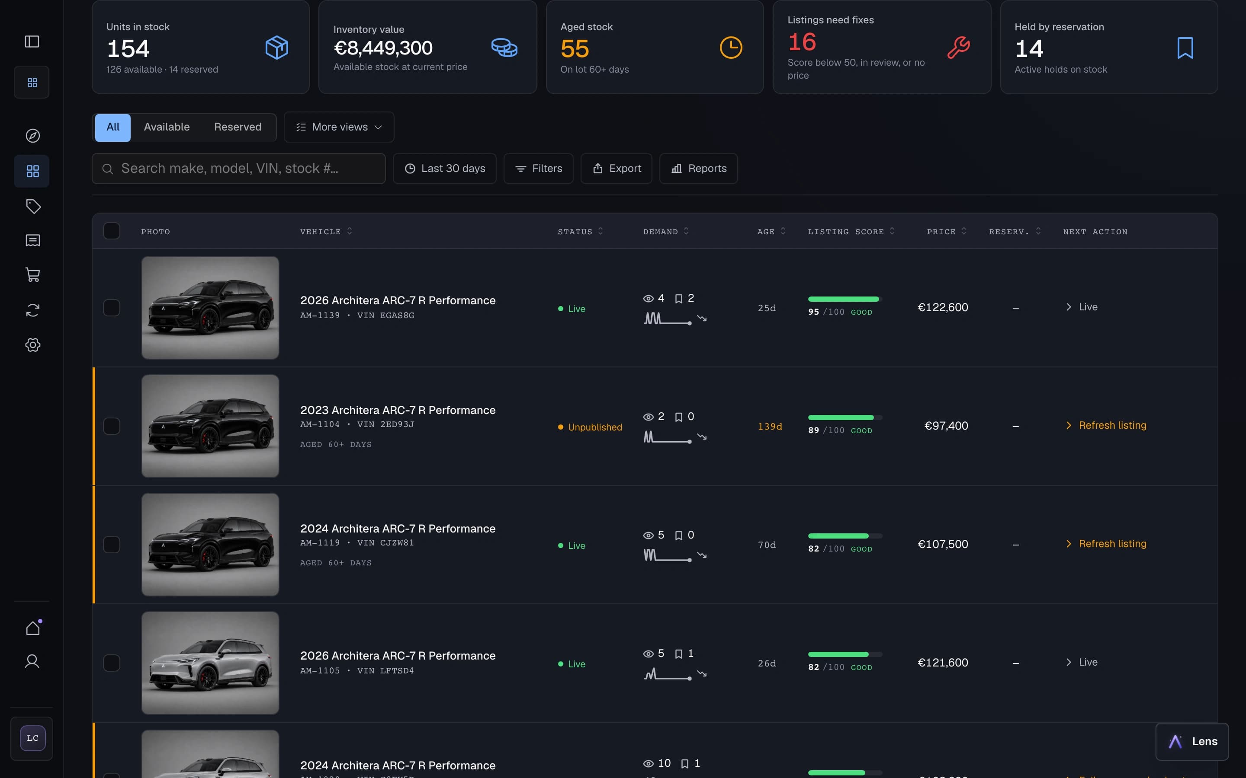Click the Export button
The image size is (1246, 778).
tap(617, 169)
